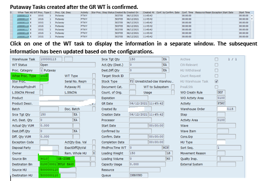Click the Loading Volume field
This screenshot has height=181, width=260.
(147, 159)
